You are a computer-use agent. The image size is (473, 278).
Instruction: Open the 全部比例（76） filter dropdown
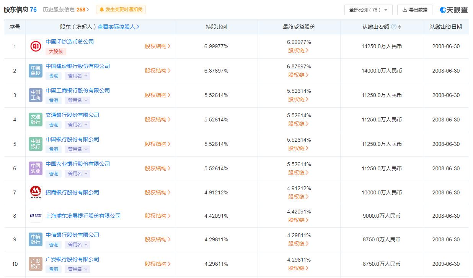pyautogui.click(x=368, y=10)
